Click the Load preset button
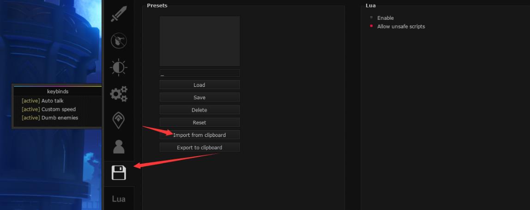 coord(199,85)
